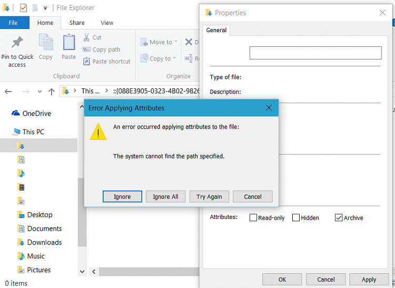Viewport: 395px width, 288px height.
Task: Click address bar folder icon
Action: point(65,91)
